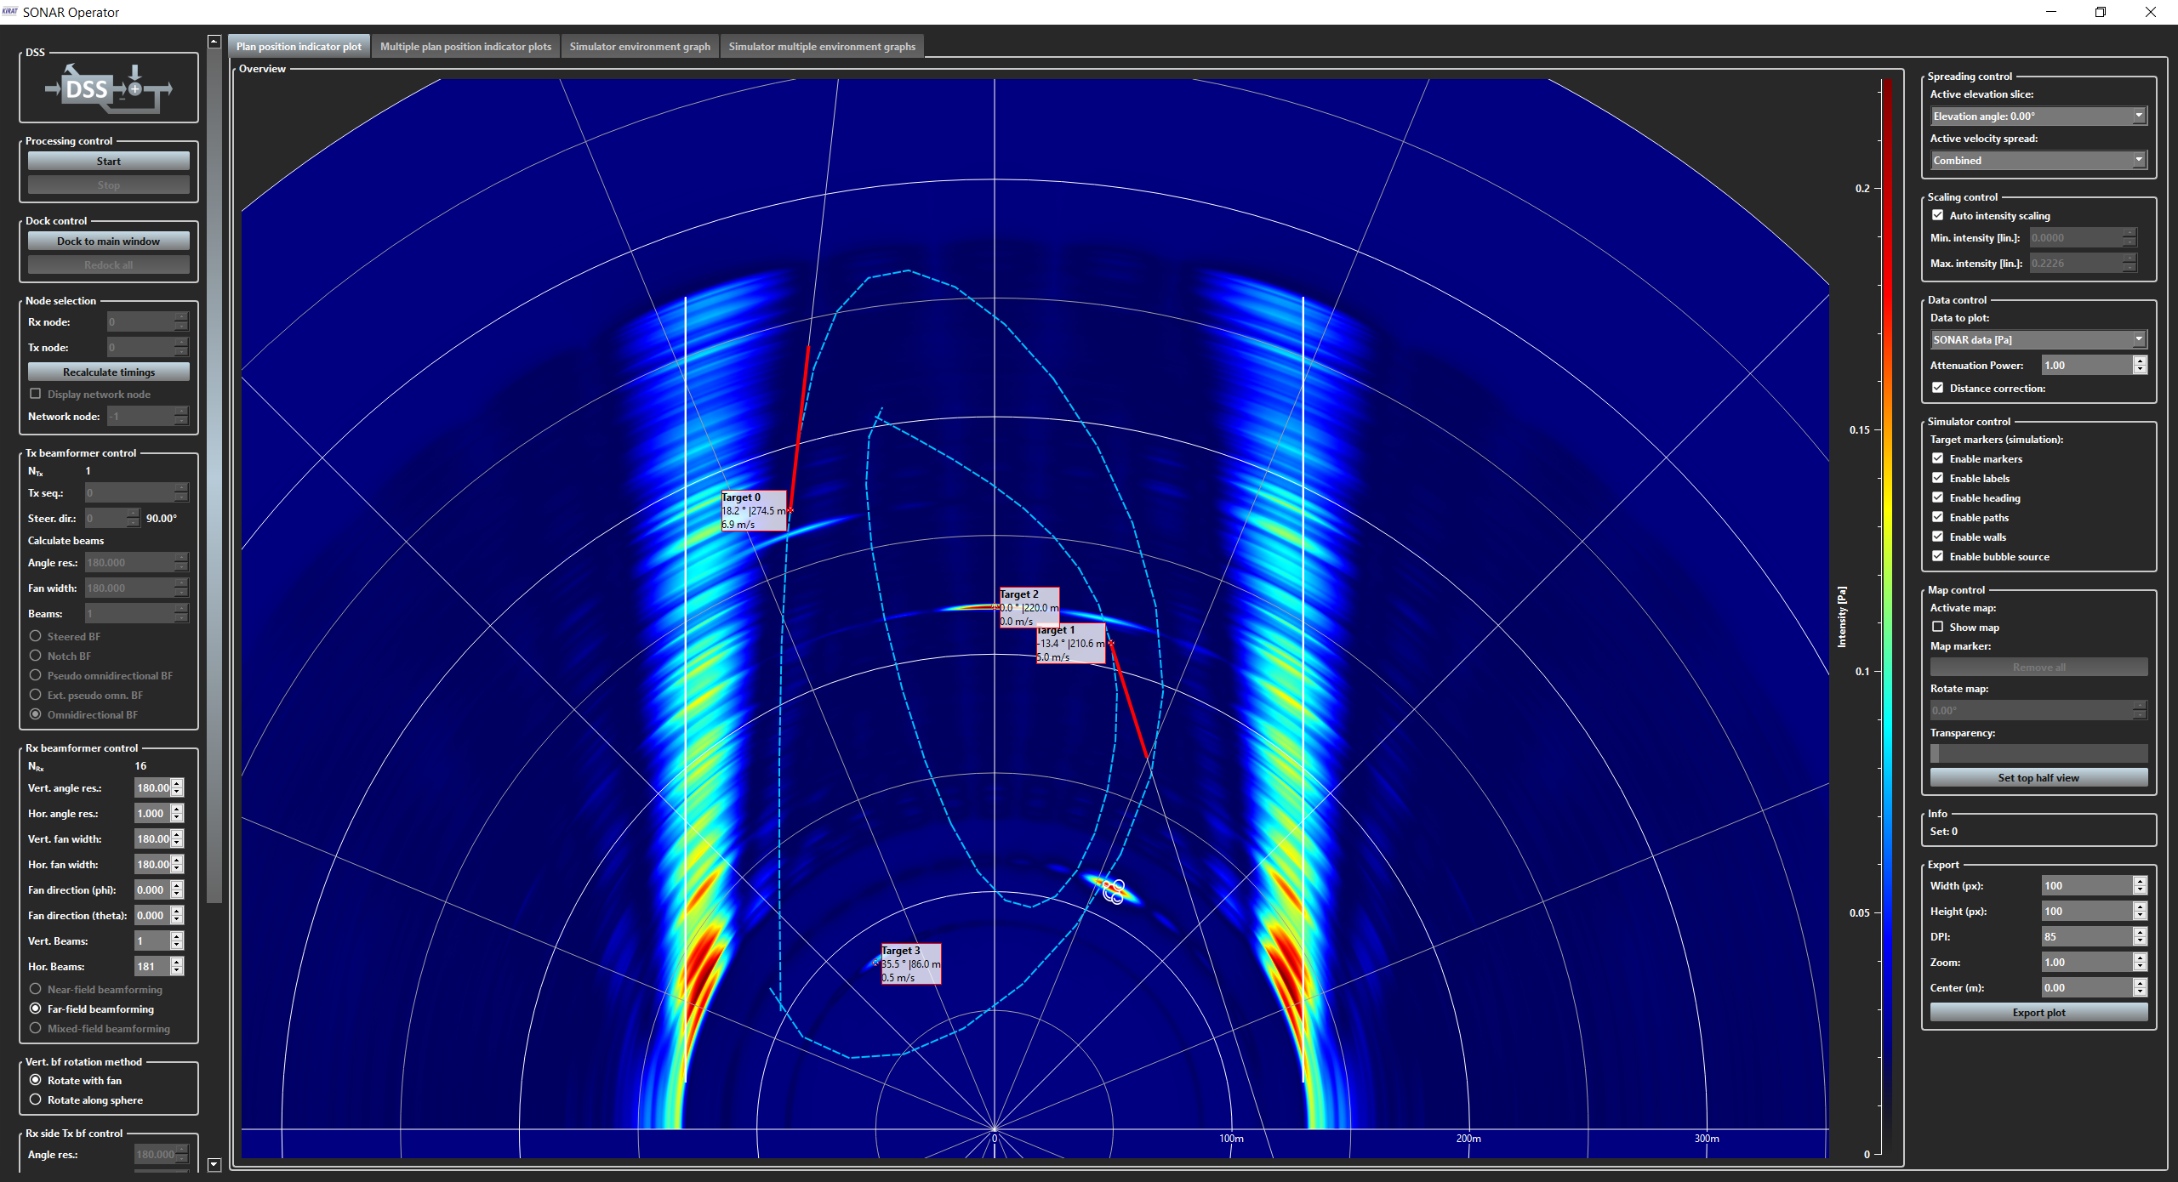This screenshot has width=2178, height=1182.
Task: Select Mixed-field beamforming radio button
Action: [36, 1028]
